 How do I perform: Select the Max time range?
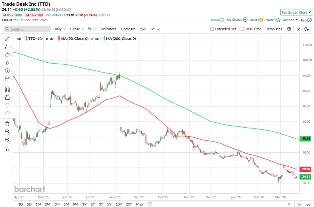(140, 204)
